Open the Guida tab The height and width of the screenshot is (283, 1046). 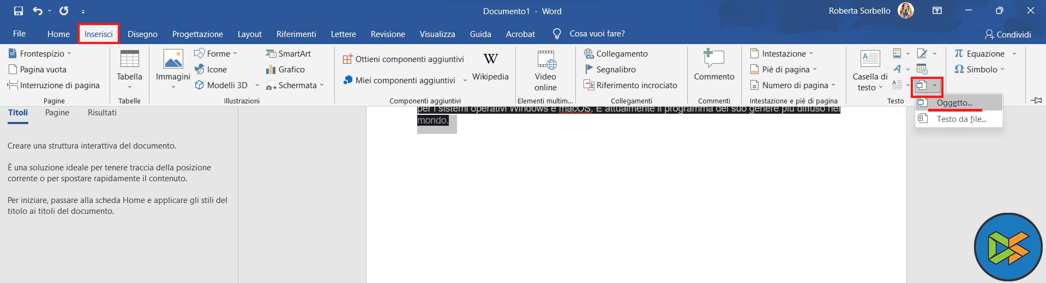(480, 34)
